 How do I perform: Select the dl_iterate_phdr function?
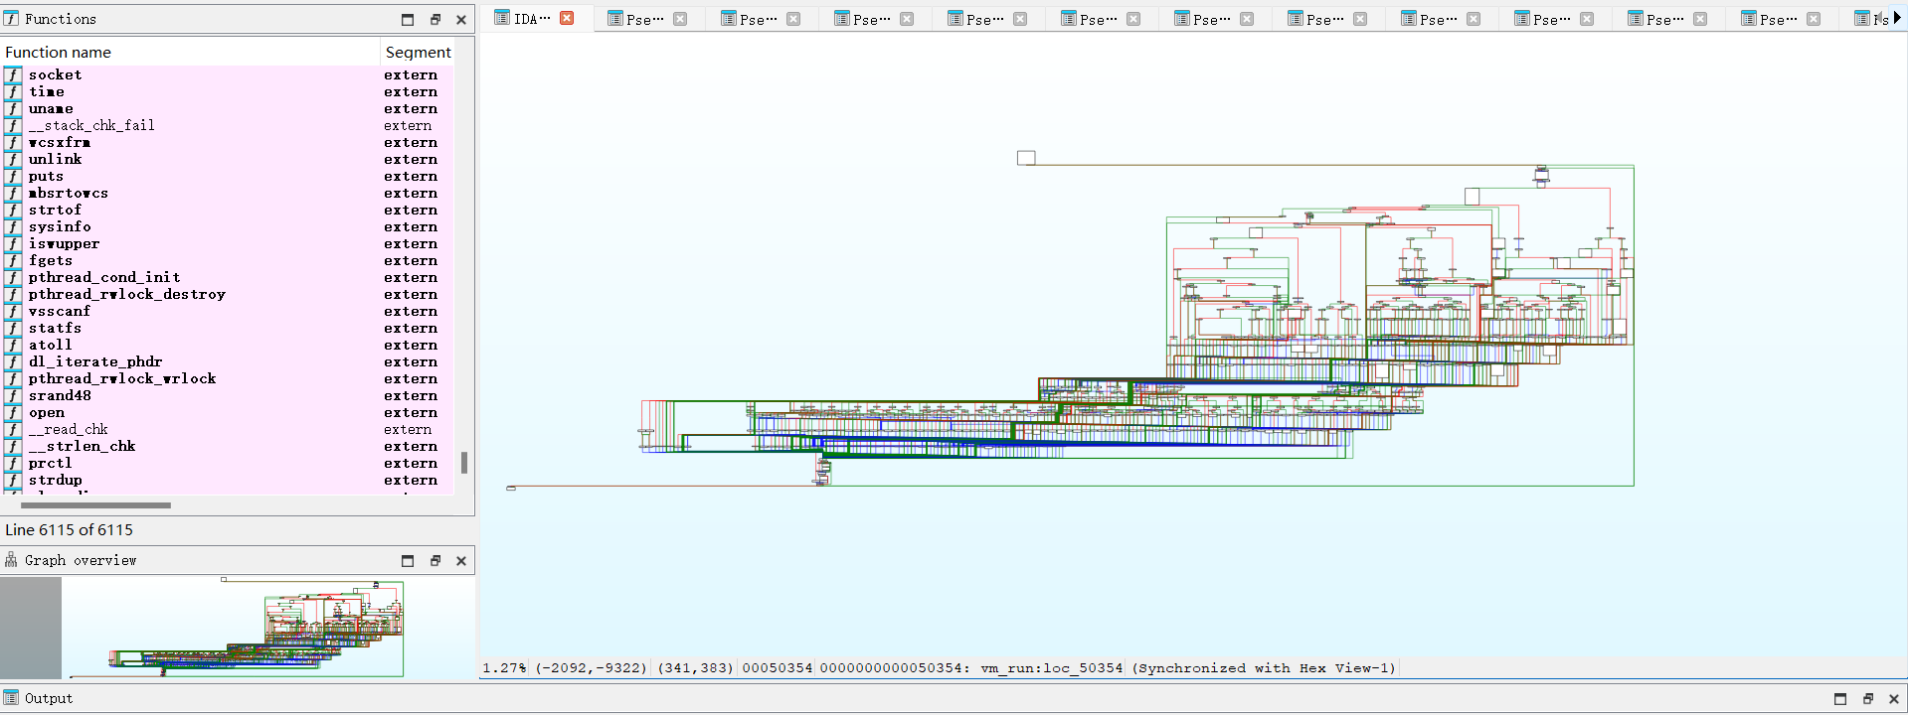pyautogui.click(x=228, y=361)
